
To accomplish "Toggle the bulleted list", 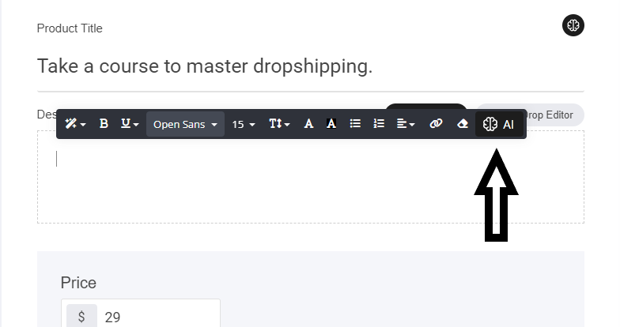I will pyautogui.click(x=356, y=124).
